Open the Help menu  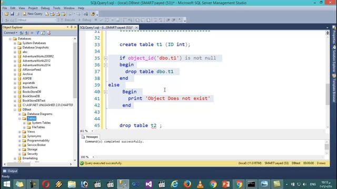click(81, 8)
